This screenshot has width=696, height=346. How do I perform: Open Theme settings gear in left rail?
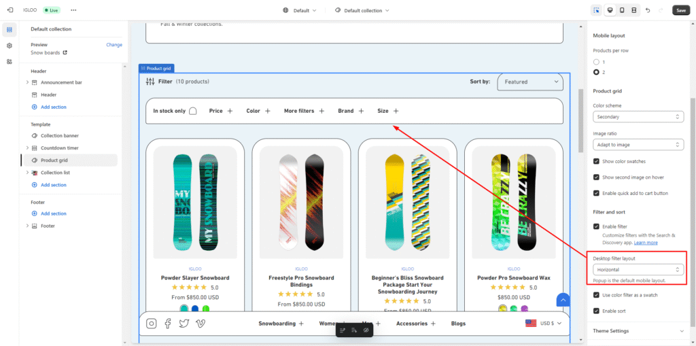tap(10, 46)
